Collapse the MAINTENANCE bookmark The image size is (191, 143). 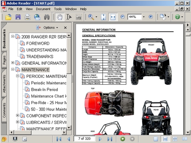[x=13, y=69]
